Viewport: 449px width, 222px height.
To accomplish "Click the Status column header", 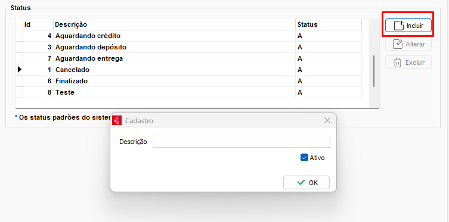I will coord(329,24).
